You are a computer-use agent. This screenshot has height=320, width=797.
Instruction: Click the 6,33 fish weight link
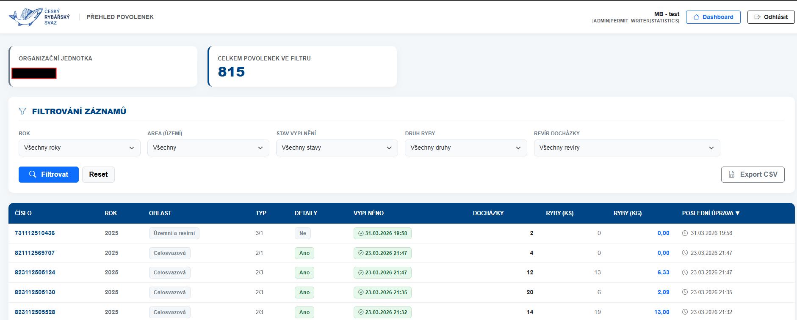663,273
